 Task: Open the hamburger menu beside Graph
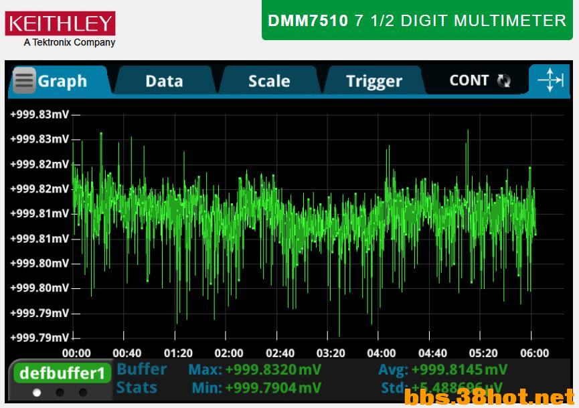(x=24, y=81)
